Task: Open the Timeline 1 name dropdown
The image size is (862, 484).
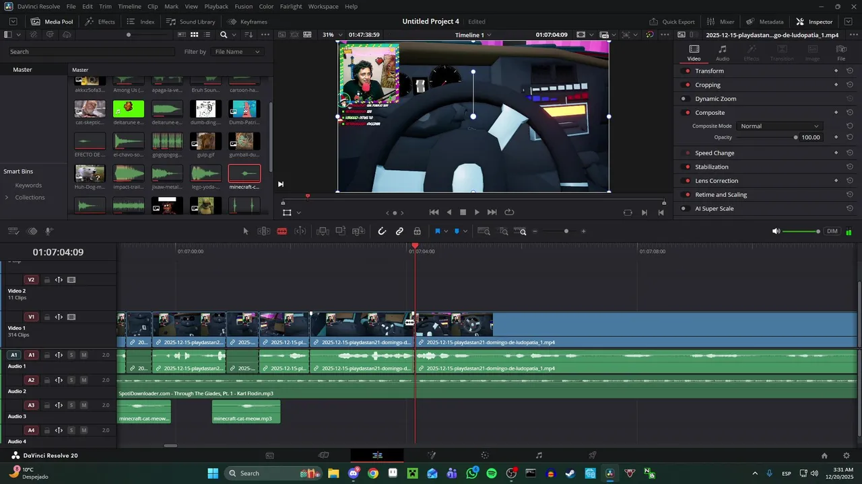Action: [473, 34]
